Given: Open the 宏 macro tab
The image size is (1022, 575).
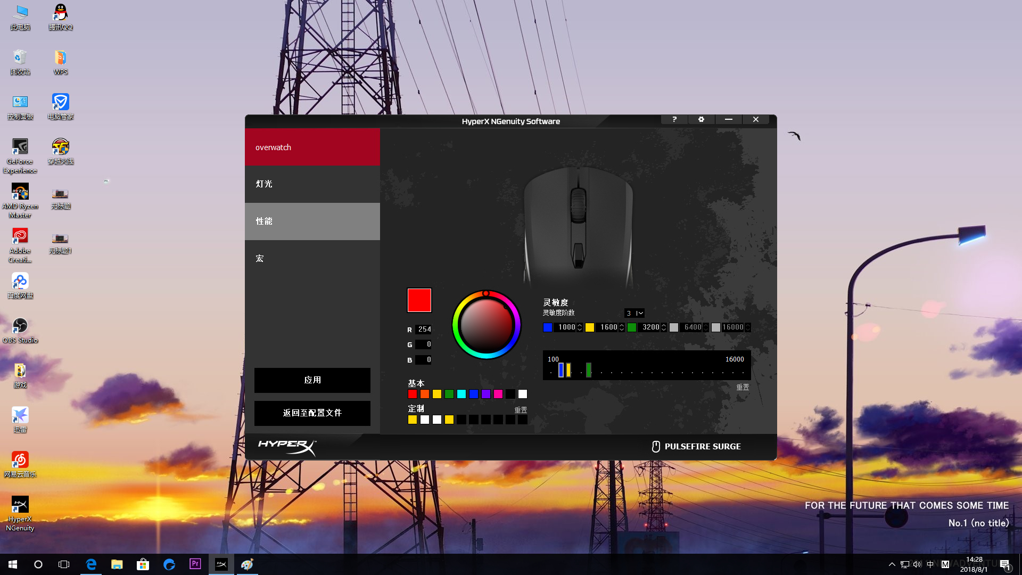Looking at the screenshot, I should pos(312,259).
